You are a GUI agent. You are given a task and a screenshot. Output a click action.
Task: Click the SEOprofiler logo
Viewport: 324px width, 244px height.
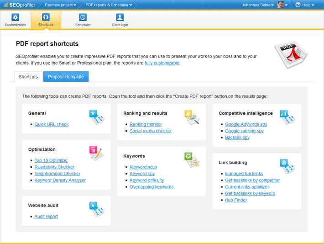pos(20,5)
